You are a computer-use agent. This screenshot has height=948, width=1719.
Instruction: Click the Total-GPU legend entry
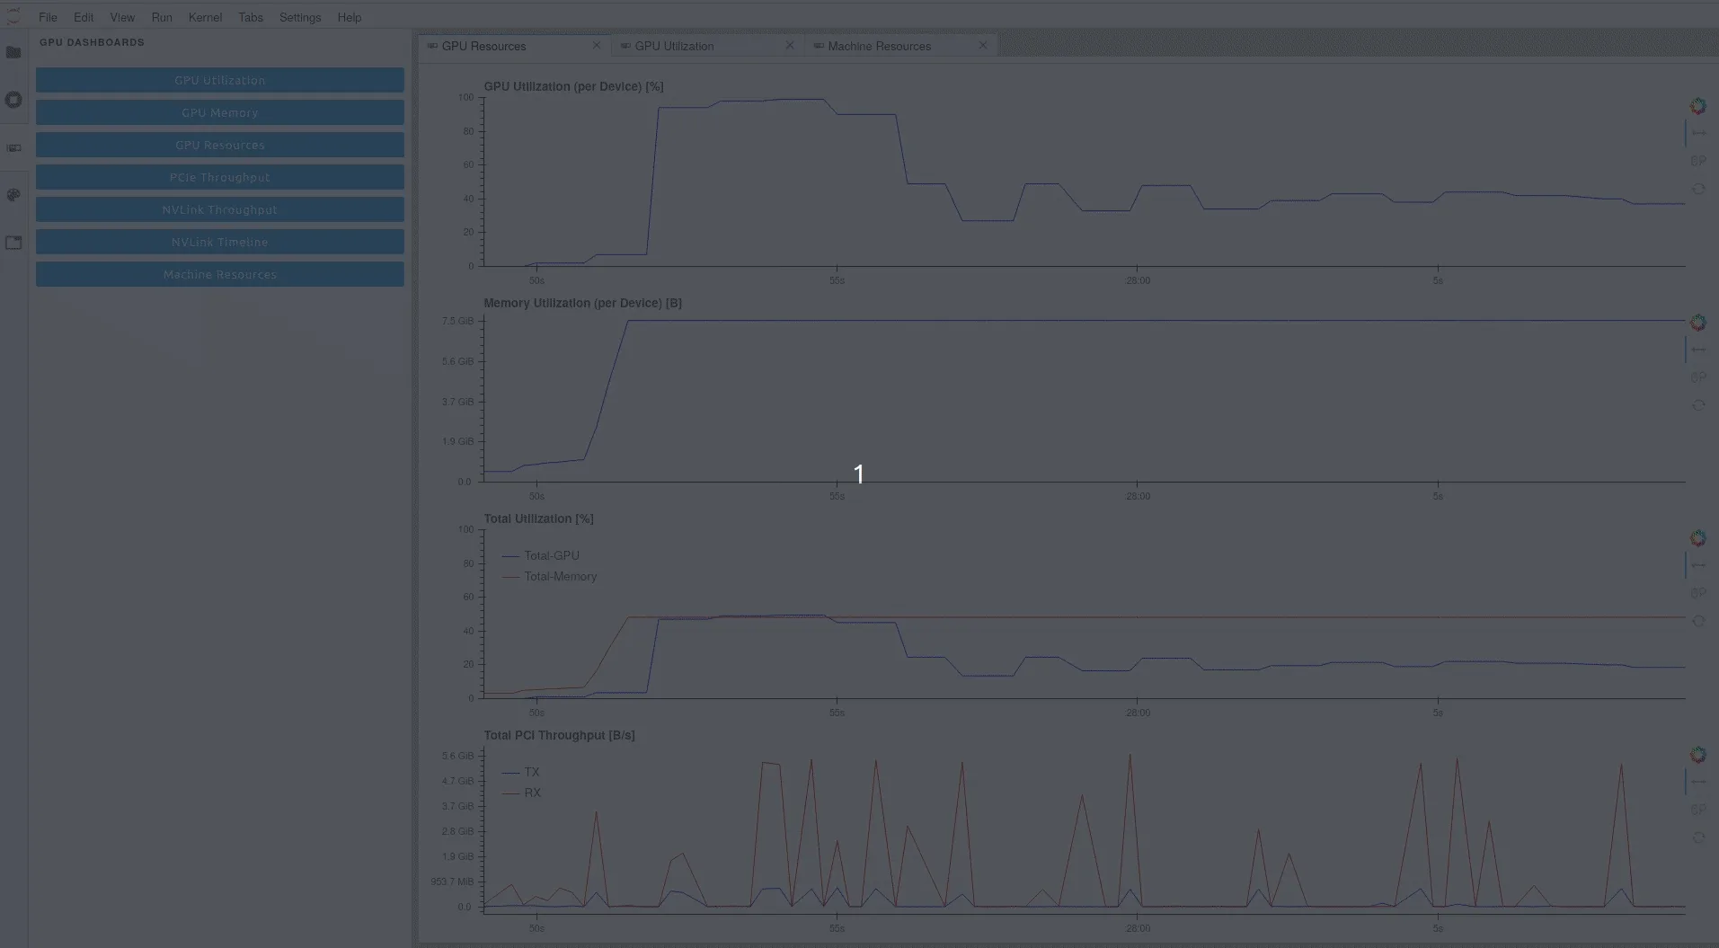click(x=541, y=555)
